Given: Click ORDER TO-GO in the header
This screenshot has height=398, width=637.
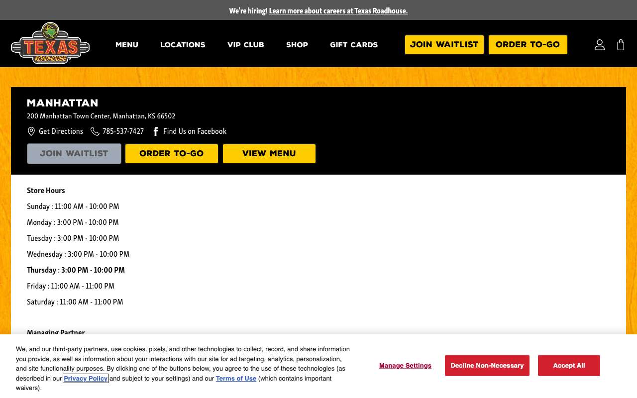Looking at the screenshot, I should coord(528,45).
